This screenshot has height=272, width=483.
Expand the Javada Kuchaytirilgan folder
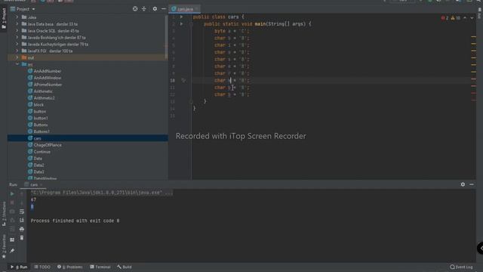pyautogui.click(x=17, y=44)
